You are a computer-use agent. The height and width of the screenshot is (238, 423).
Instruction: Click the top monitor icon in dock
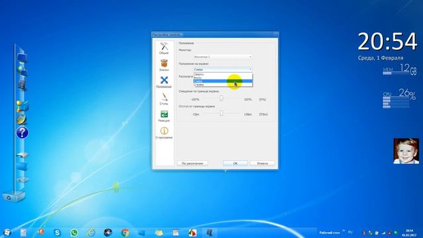point(22,58)
